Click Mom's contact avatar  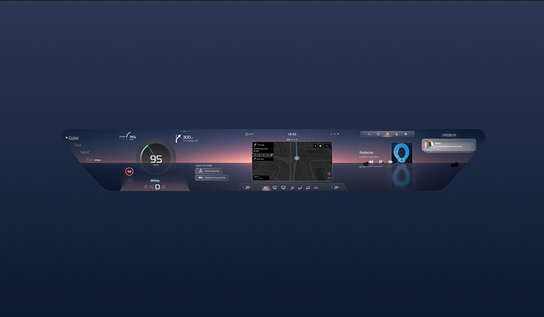pos(429,145)
